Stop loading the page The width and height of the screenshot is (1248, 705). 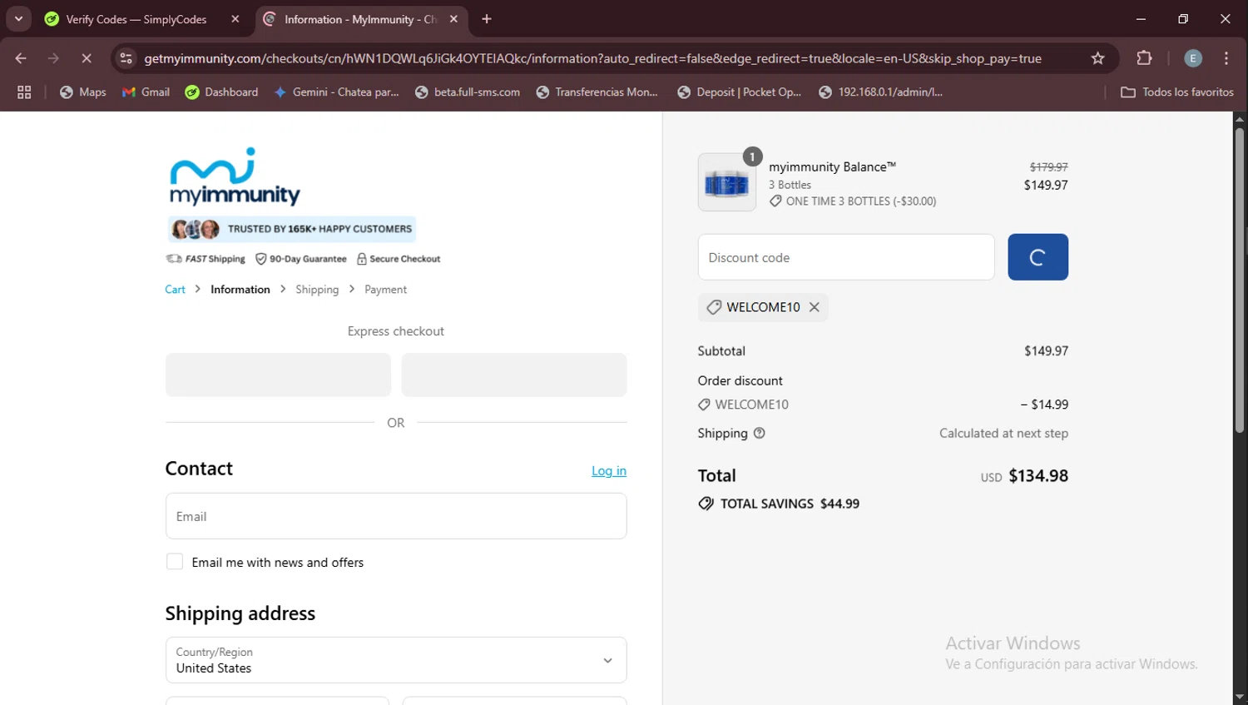click(x=87, y=58)
